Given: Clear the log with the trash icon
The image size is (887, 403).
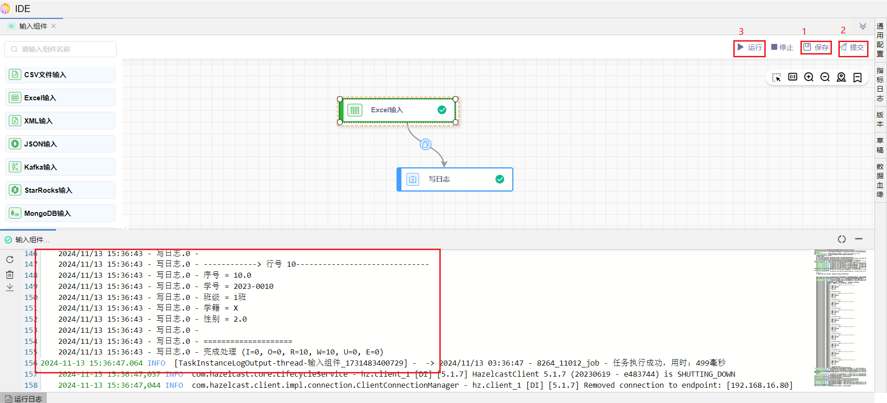Looking at the screenshot, I should [10, 275].
